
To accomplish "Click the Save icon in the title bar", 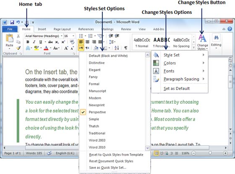I will 12,22.
